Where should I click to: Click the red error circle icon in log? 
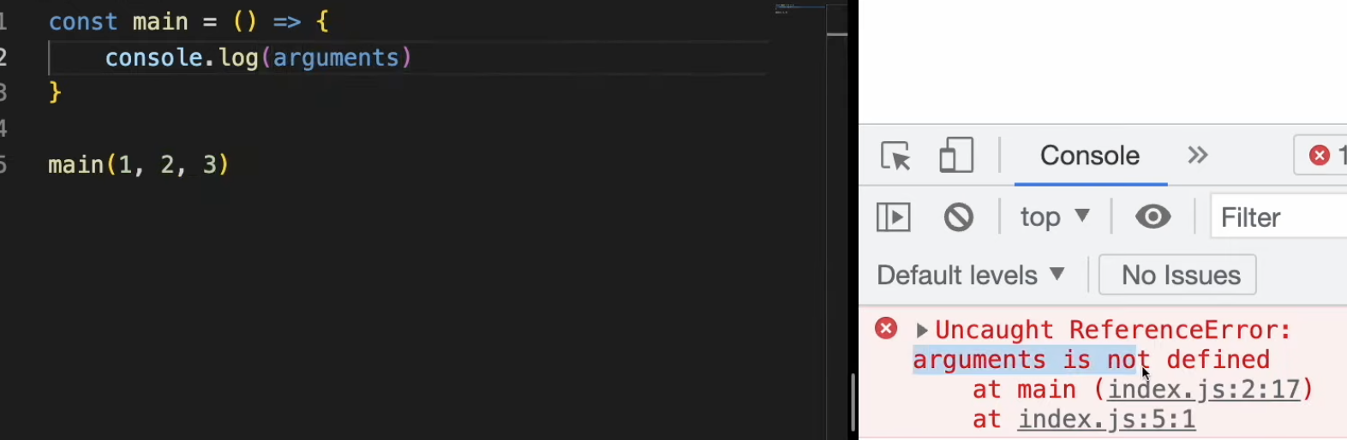tap(886, 328)
